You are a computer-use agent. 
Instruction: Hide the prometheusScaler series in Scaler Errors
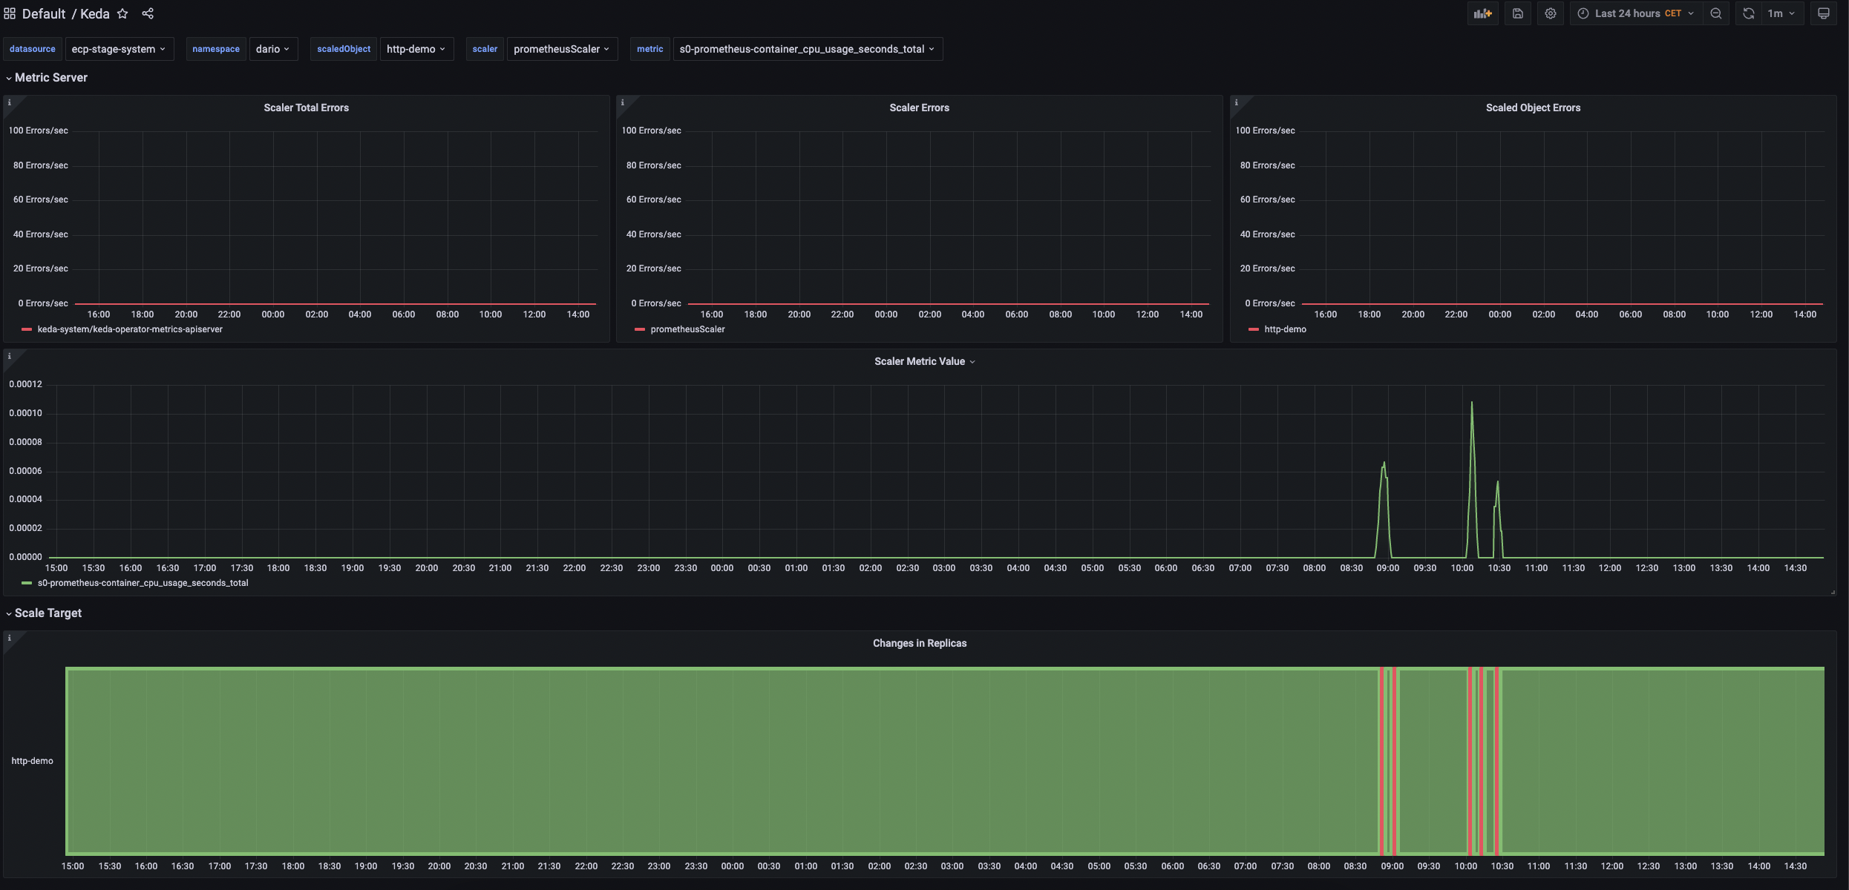(687, 329)
